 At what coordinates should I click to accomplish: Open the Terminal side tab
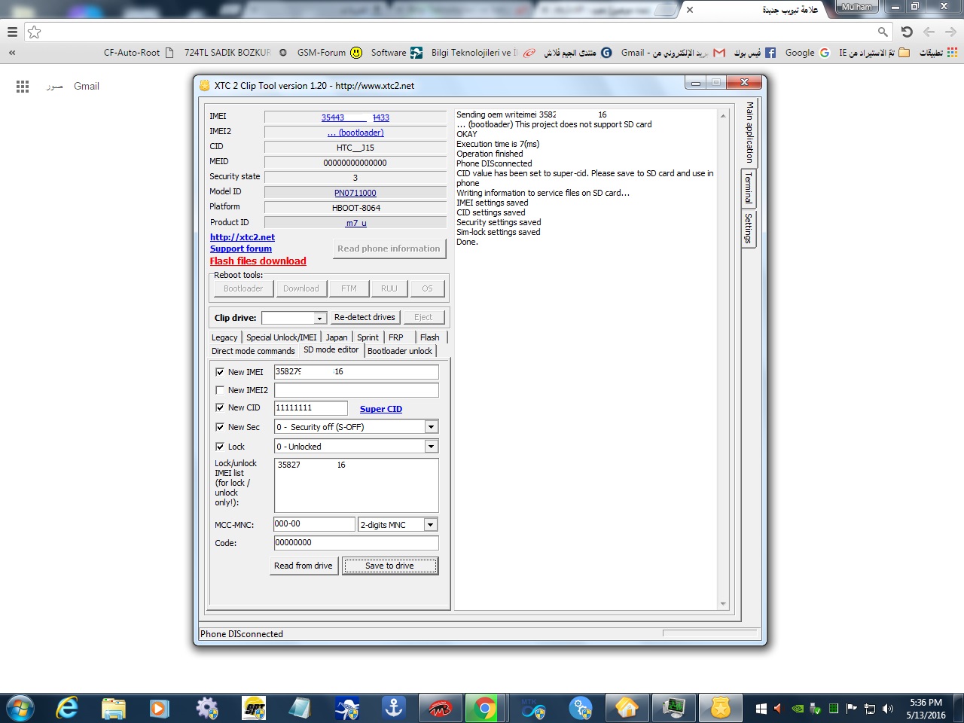click(x=749, y=188)
